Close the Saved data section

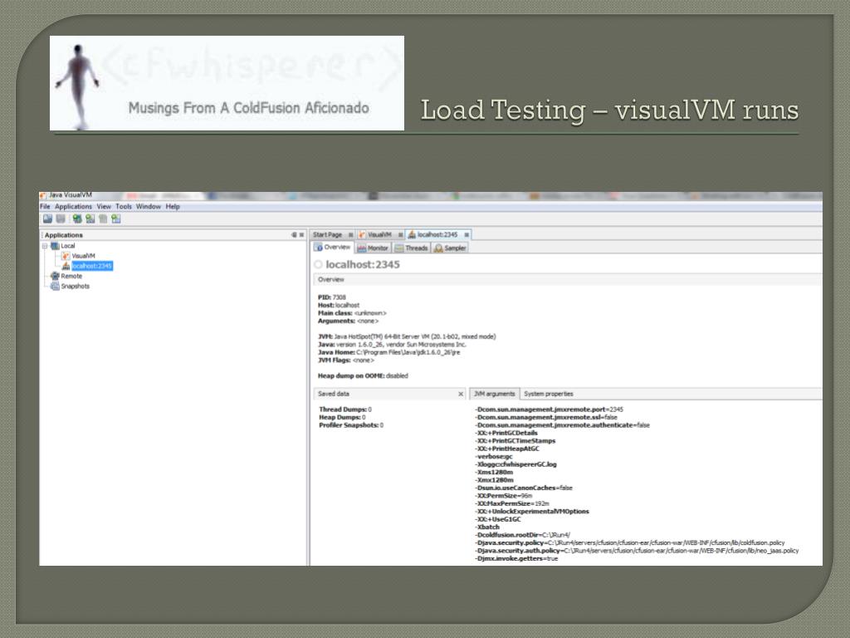click(461, 394)
